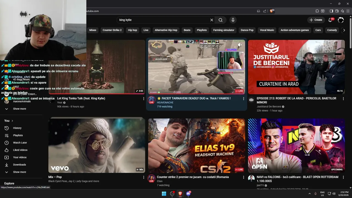Open the jaxiTV channel avatar
This screenshot has height=198, width=352.
coord(251,178)
